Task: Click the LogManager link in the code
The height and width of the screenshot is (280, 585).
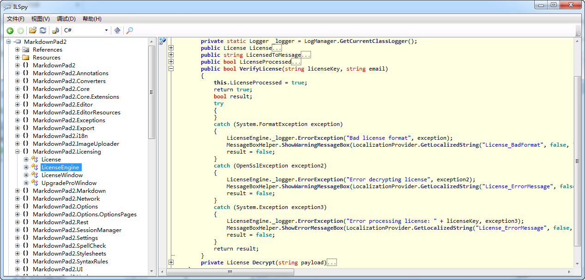Action: pos(320,41)
